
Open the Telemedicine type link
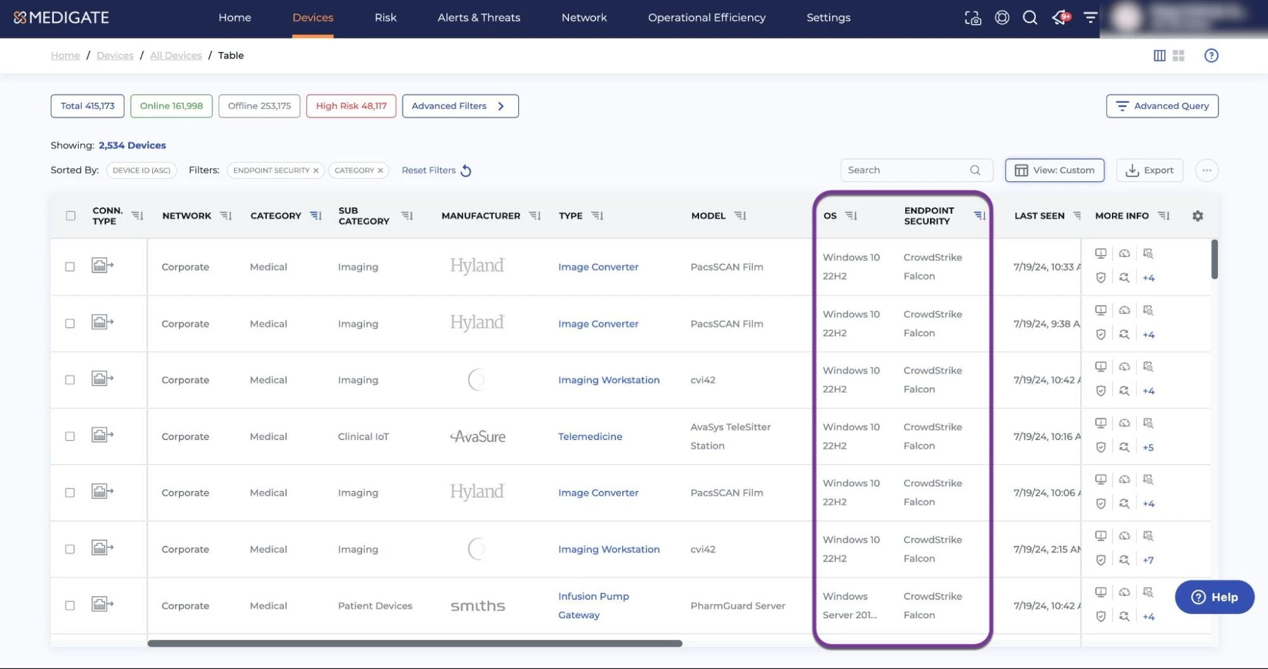click(x=590, y=436)
